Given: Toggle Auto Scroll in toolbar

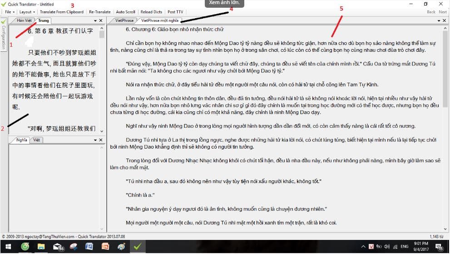Looking at the screenshot, I should pos(125,12).
